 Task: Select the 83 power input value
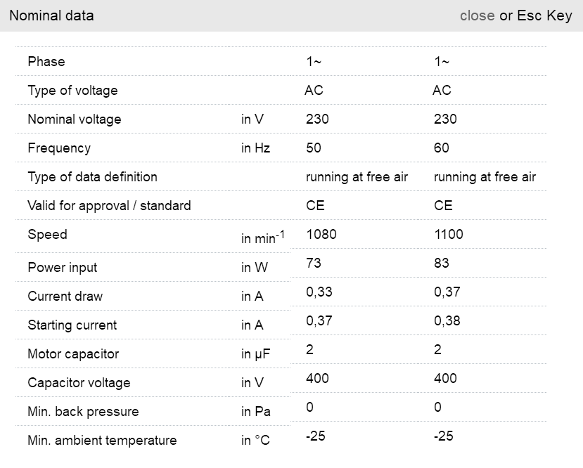click(442, 264)
